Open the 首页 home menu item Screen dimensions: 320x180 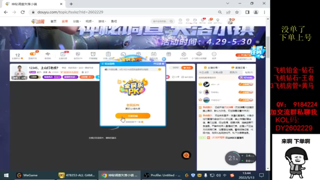[x=54, y=21]
